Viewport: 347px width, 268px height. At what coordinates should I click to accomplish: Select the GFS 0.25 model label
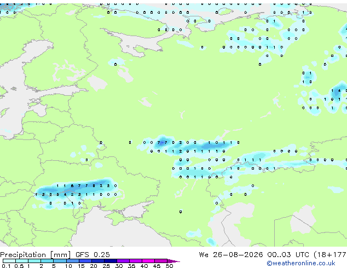point(92,255)
